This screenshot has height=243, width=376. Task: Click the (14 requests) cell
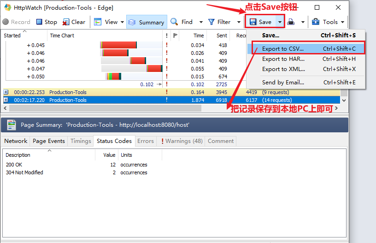pos(277,100)
